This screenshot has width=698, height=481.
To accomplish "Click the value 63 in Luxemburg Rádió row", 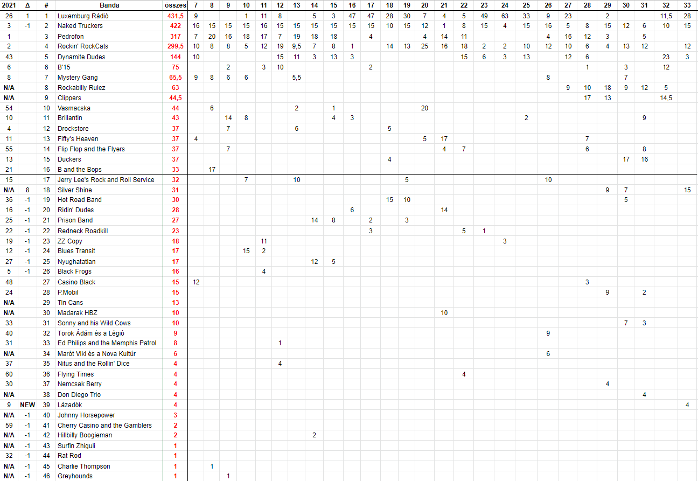I will tap(505, 16).
